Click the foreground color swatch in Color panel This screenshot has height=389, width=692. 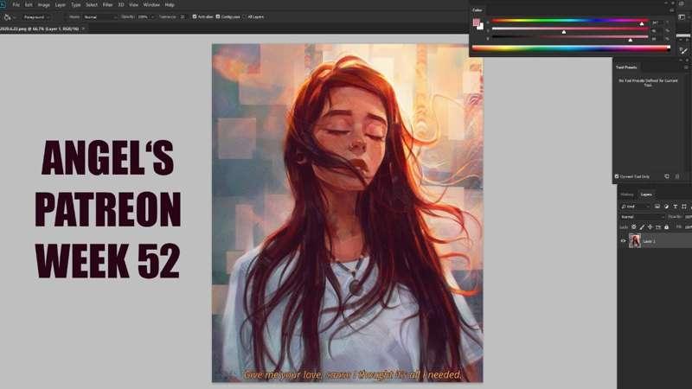[477, 22]
